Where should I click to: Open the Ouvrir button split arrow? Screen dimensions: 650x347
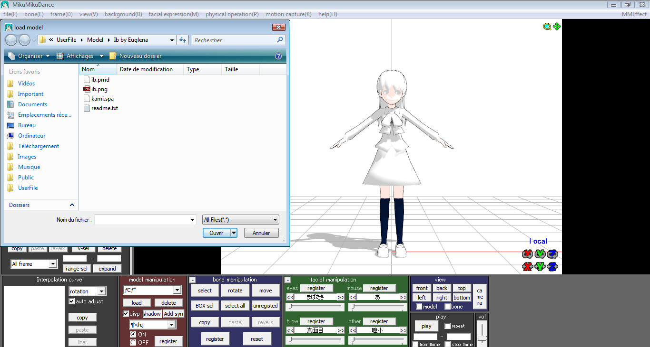click(x=234, y=233)
